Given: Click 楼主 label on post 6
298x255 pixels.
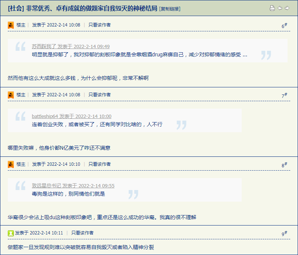Looking at the screenshot, I should pos(21,25).
